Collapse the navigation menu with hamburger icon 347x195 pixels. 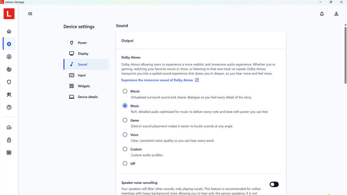[30, 14]
